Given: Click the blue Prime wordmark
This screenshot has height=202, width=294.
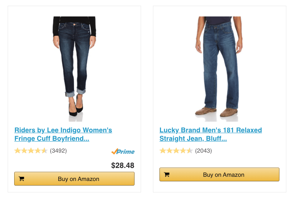Looking at the screenshot, I should pyautogui.click(x=126, y=151).
